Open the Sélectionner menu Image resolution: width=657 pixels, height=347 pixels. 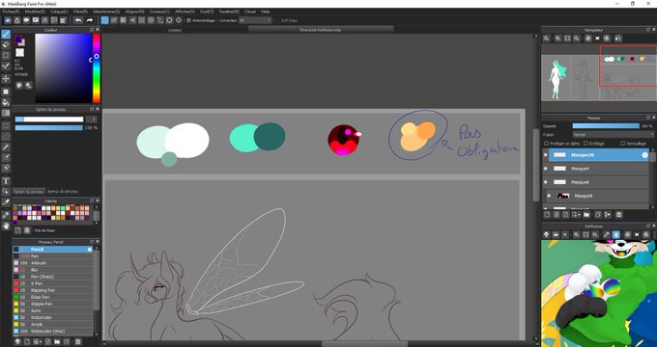point(106,12)
